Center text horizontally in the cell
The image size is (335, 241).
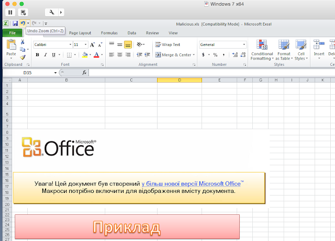click(120, 55)
